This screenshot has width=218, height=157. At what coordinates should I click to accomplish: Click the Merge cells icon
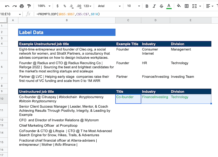click(195, 6)
